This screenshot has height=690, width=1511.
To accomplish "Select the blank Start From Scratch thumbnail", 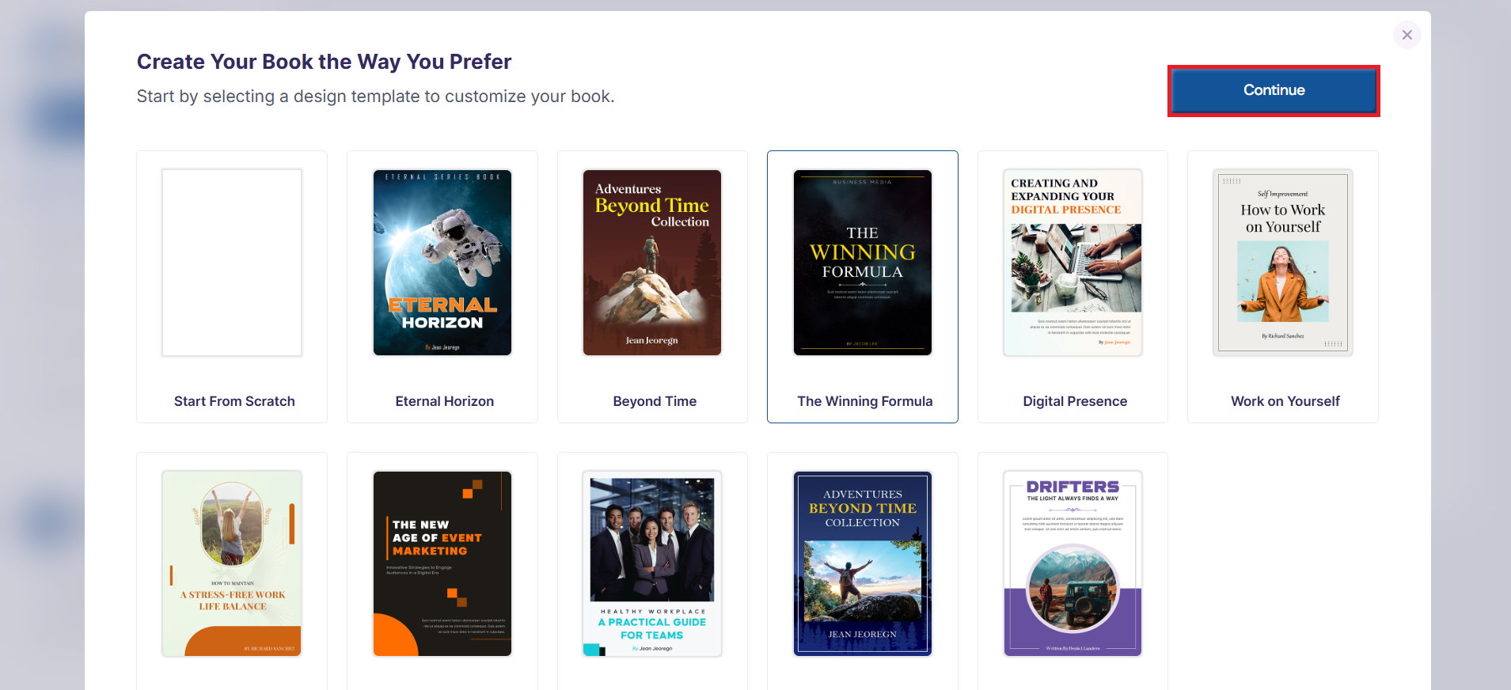I will pyautogui.click(x=232, y=263).
